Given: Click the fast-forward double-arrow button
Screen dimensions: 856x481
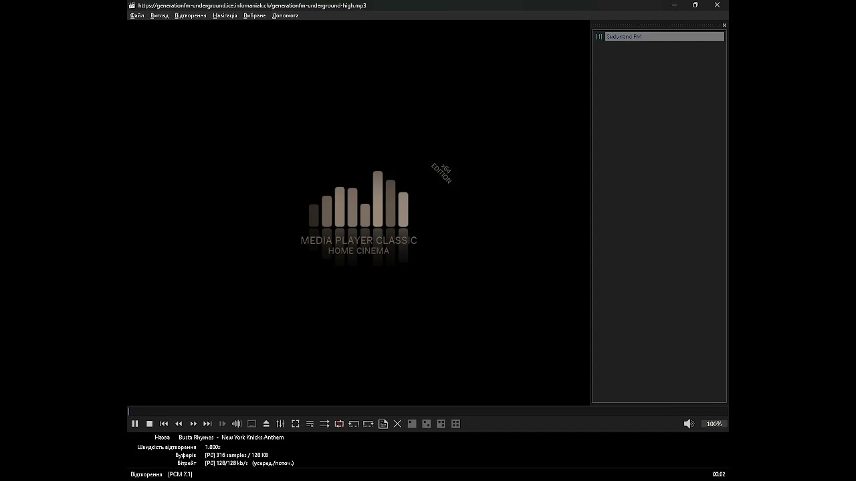Looking at the screenshot, I should (193, 424).
